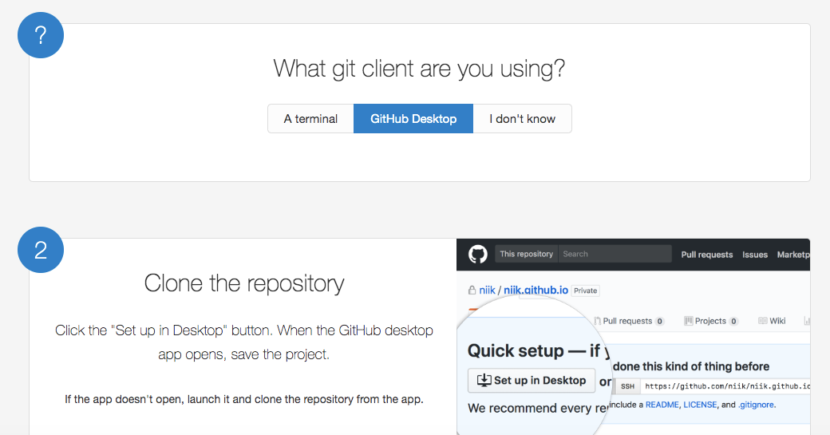The image size is (830, 435).
Task: Open the niik owner link
Action: pos(487,290)
